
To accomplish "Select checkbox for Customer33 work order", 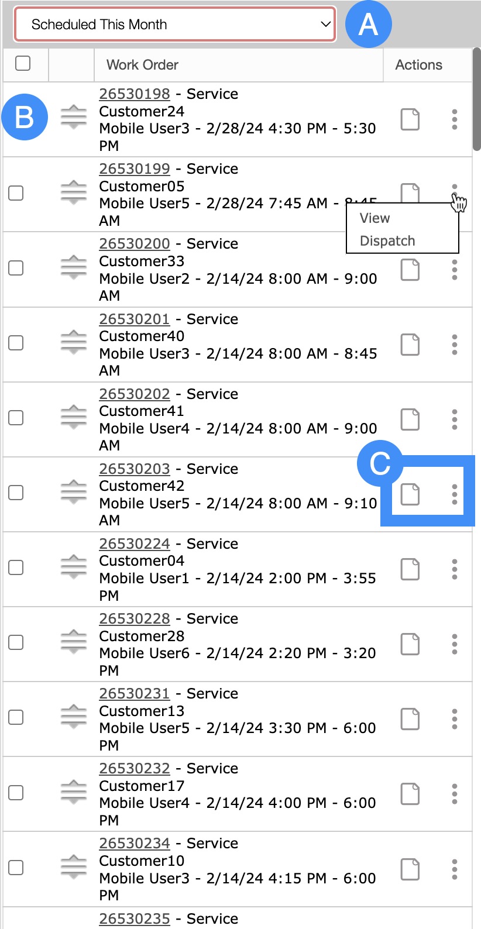I will pyautogui.click(x=16, y=268).
